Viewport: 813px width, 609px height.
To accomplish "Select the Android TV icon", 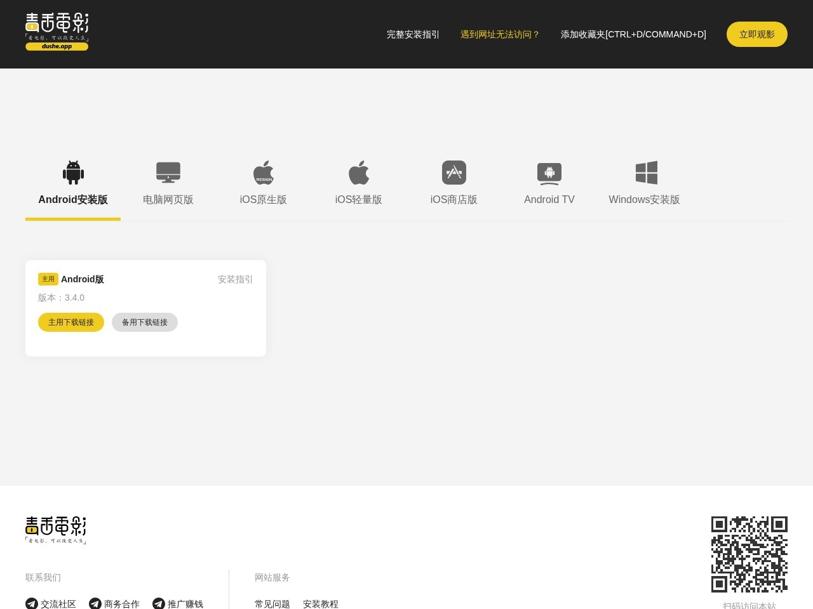I will tap(549, 173).
